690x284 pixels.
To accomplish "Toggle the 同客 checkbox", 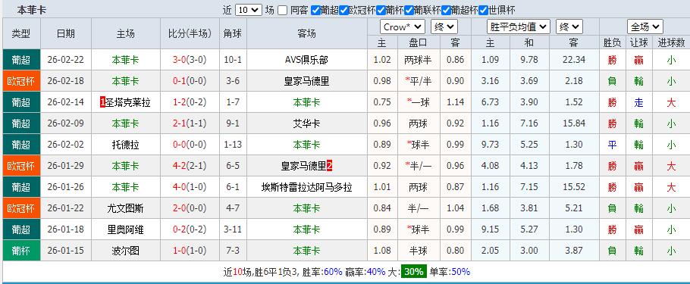I will pos(283,10).
